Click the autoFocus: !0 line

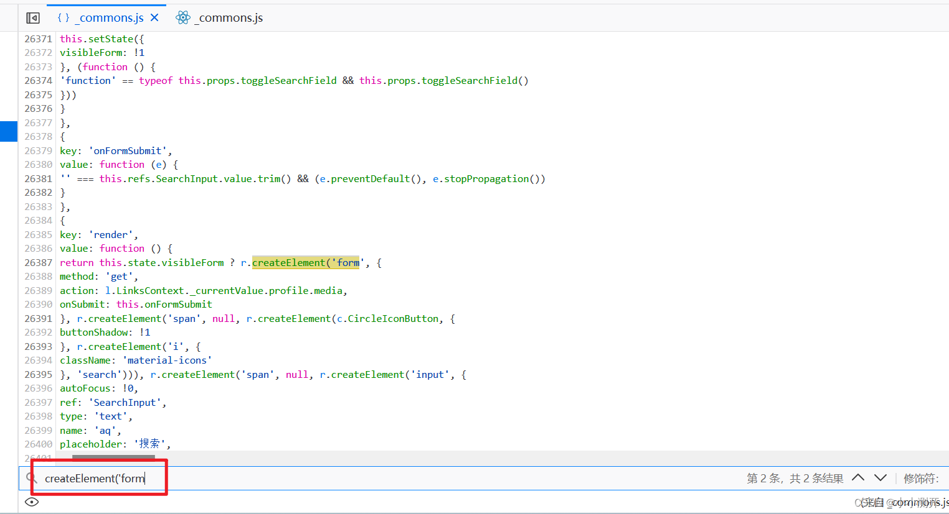99,388
